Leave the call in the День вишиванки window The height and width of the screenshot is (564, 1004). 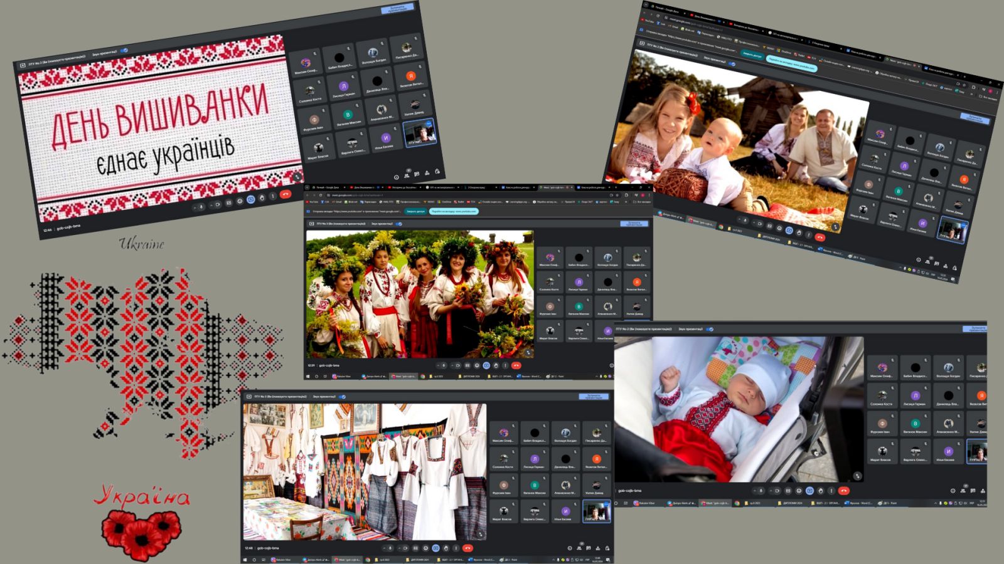point(286,194)
